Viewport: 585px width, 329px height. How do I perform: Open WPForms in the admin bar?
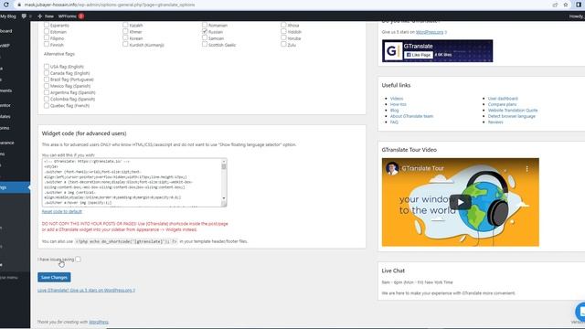pyautogui.click(x=67, y=16)
